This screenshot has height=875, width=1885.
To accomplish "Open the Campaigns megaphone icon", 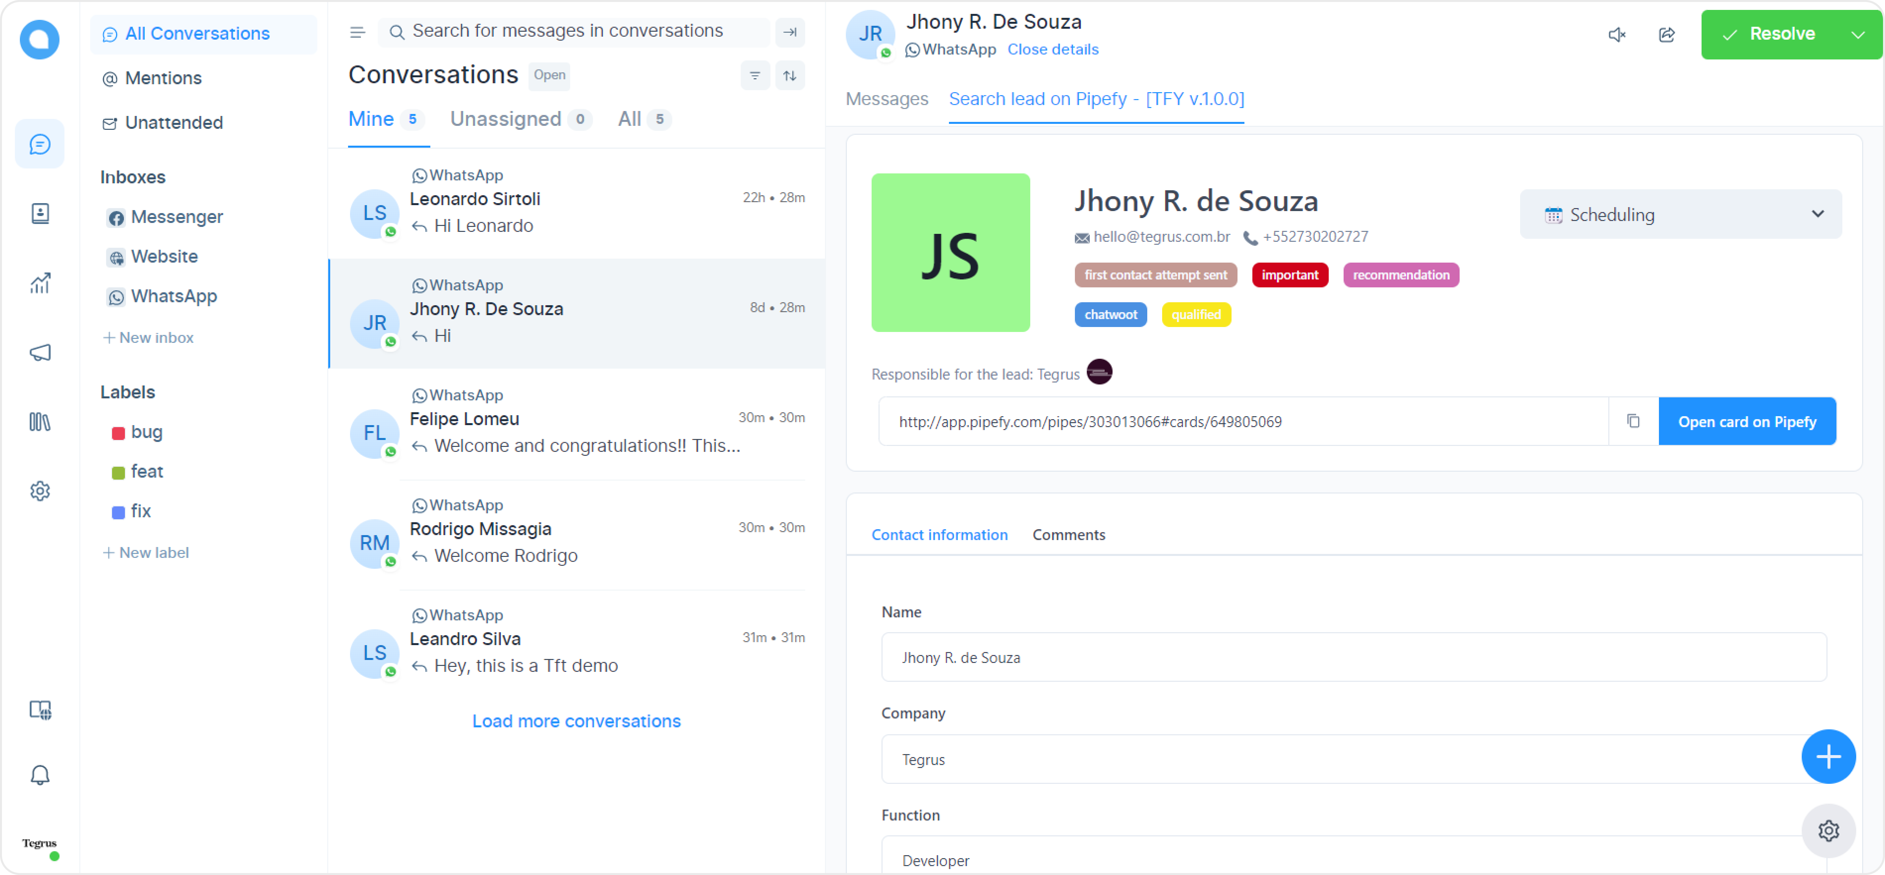I will [x=40, y=352].
